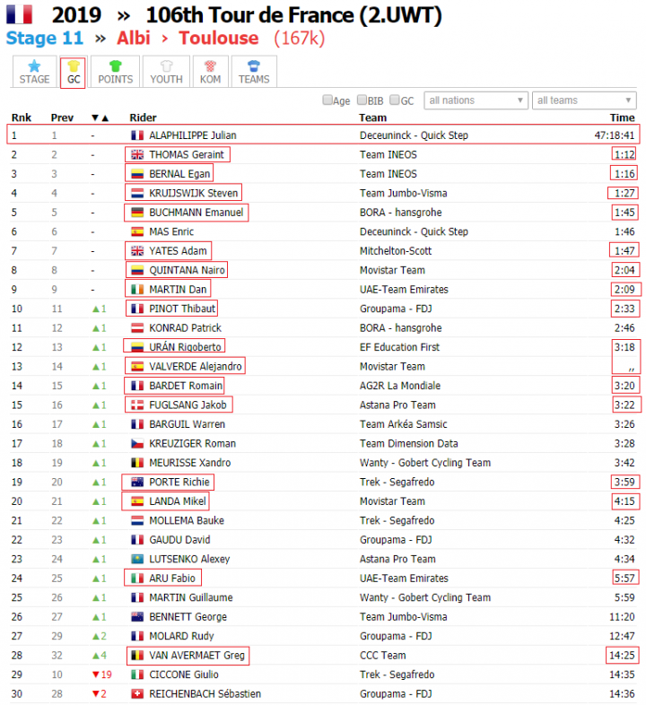Viewport: 646px width, 705px height.
Task: Click the Irish flag next to MARTIN Dan
Action: point(137,290)
